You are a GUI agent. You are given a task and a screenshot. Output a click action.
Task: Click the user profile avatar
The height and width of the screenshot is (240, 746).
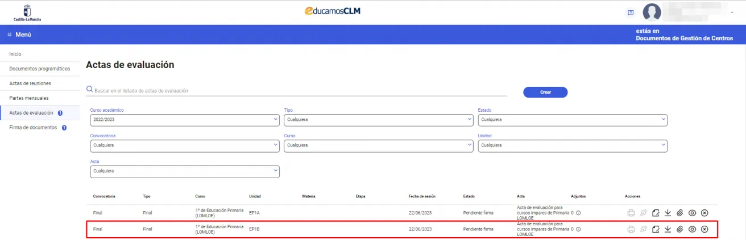point(652,12)
